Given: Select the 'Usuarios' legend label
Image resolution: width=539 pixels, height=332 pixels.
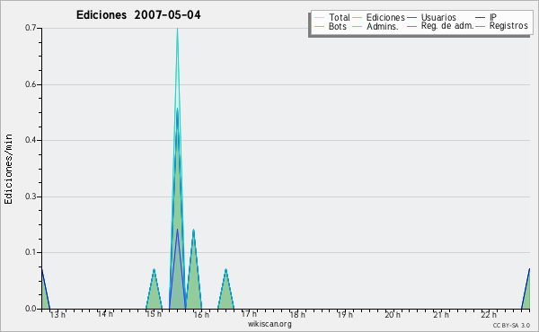Looking at the screenshot, I should coord(438,17).
